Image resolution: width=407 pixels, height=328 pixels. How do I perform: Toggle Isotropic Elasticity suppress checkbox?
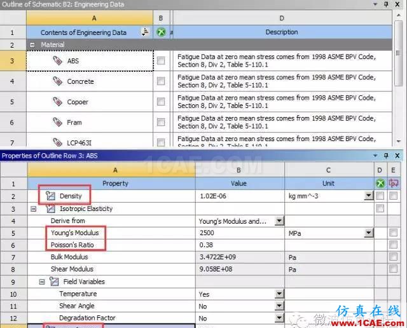click(380, 208)
